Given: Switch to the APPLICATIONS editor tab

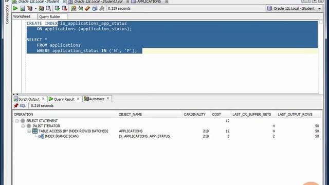Looking at the screenshot, I should click(149, 2).
